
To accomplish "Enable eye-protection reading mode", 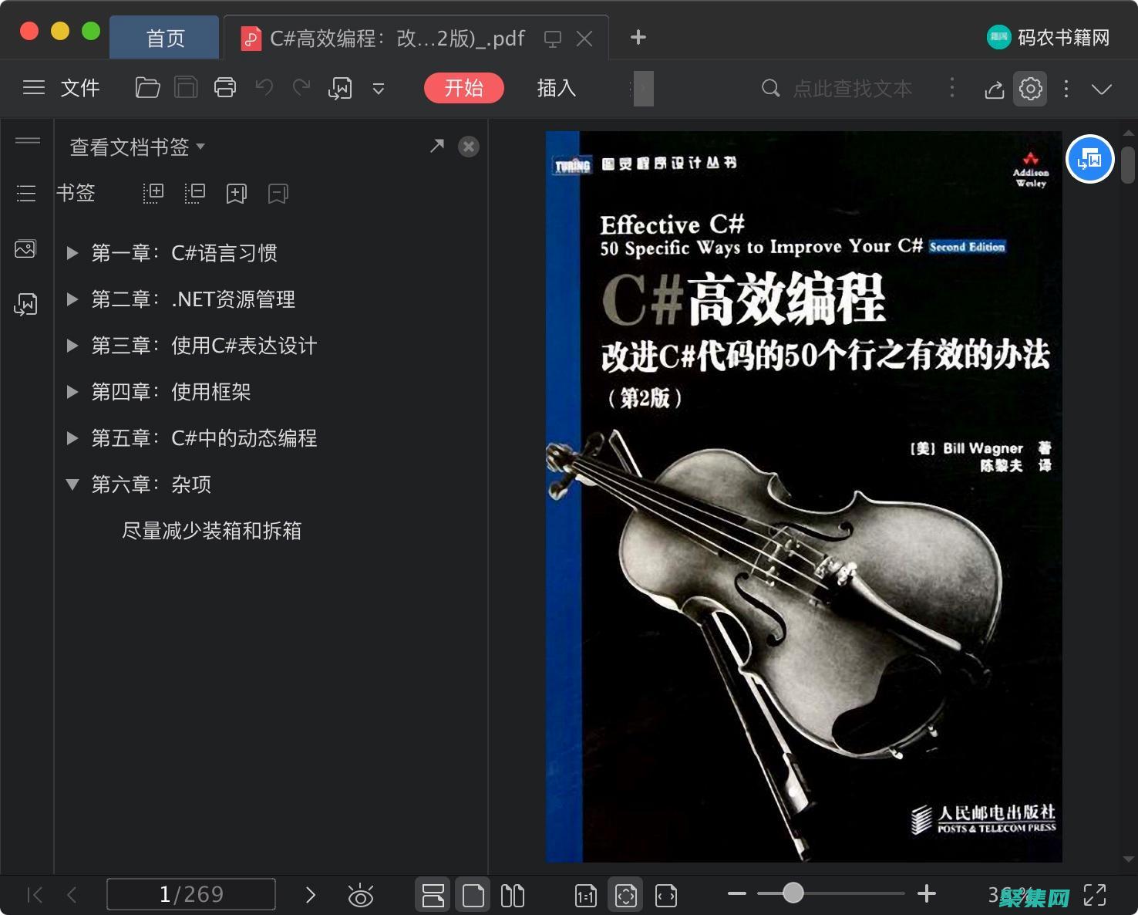I will click(360, 894).
